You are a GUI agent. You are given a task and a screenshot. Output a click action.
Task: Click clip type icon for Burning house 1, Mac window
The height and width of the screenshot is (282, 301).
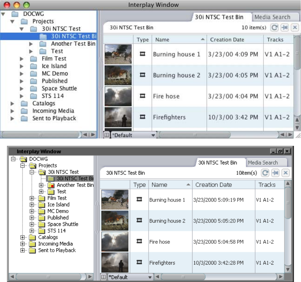(x=143, y=54)
